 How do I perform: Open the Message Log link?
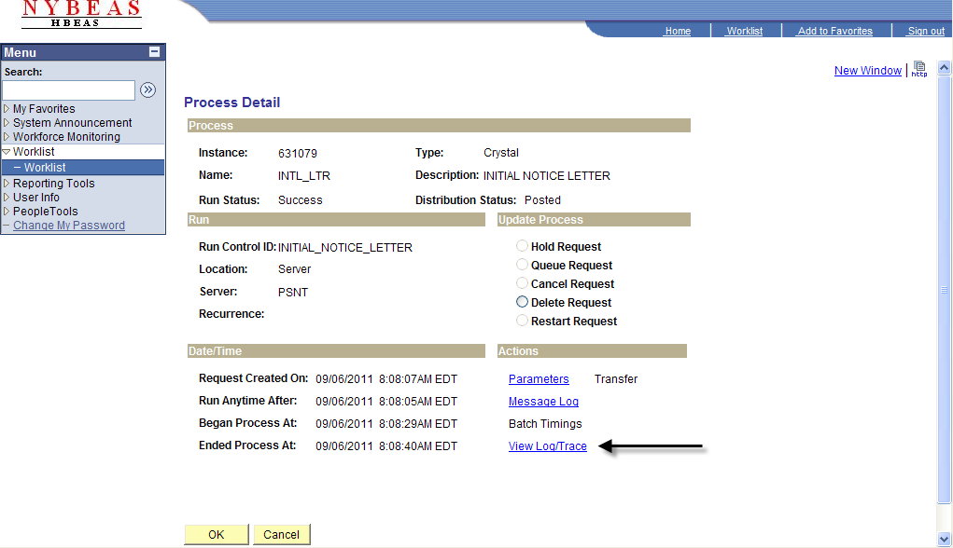(x=543, y=401)
